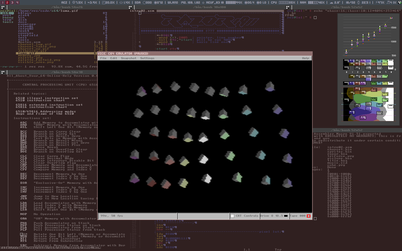Click the battery 97% indicator
The image size is (402, 251).
380,3
